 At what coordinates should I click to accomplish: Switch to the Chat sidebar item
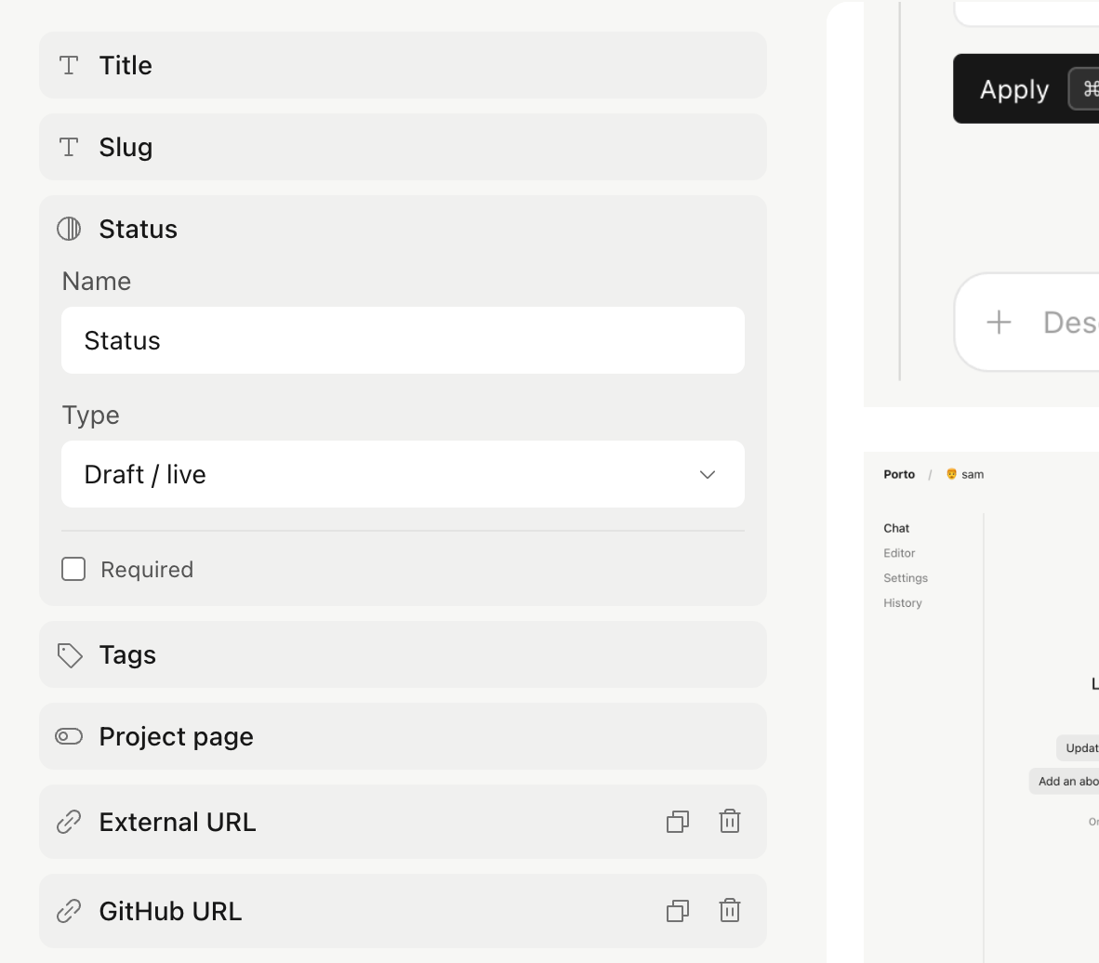click(x=896, y=529)
